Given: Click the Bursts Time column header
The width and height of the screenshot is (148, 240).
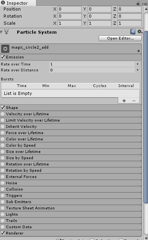Looking at the screenshot, I should click(22, 86).
